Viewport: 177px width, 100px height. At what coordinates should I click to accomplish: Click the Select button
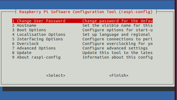pyautogui.click(x=56, y=75)
